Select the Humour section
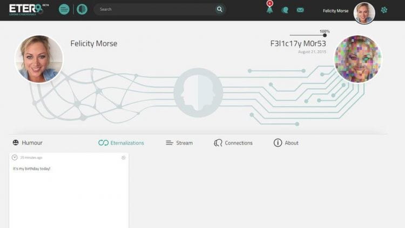The height and width of the screenshot is (228, 405). [28, 143]
